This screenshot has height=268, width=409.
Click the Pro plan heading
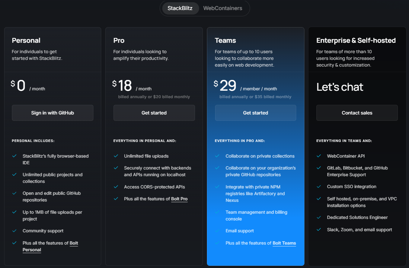pos(119,41)
